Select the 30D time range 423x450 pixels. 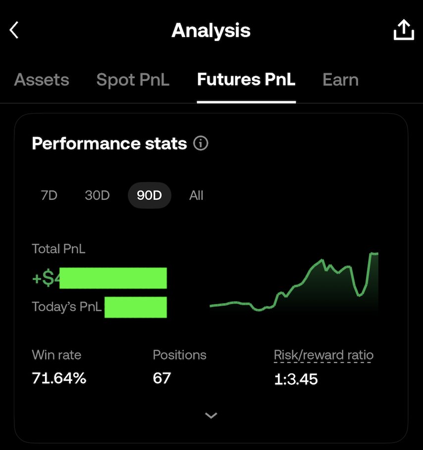click(x=97, y=195)
